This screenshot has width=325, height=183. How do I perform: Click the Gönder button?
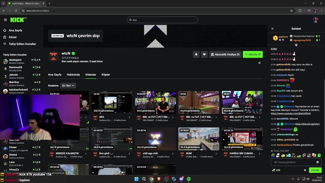315,170
